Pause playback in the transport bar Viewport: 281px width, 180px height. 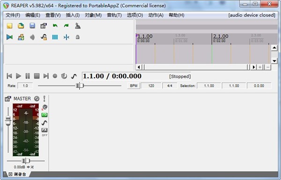(28, 76)
